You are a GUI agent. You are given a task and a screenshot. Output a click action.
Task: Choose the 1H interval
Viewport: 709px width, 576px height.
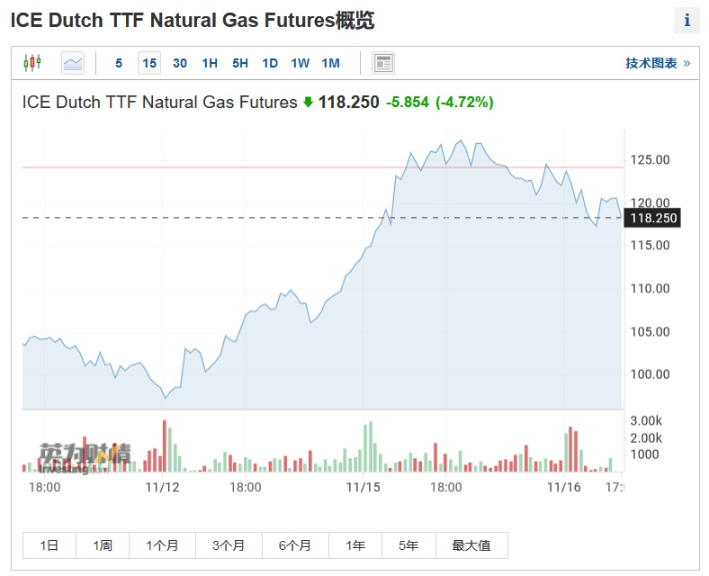click(x=210, y=63)
